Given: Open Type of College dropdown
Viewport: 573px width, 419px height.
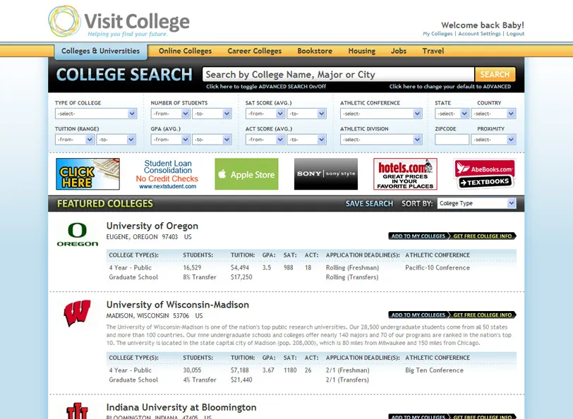Looking at the screenshot, I should point(96,114).
